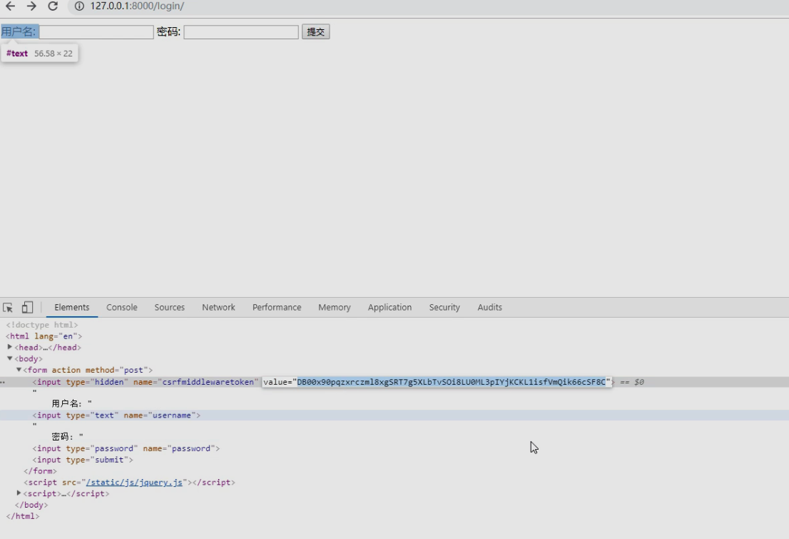Expand the head element node
This screenshot has width=789, height=539.
pyautogui.click(x=9, y=347)
